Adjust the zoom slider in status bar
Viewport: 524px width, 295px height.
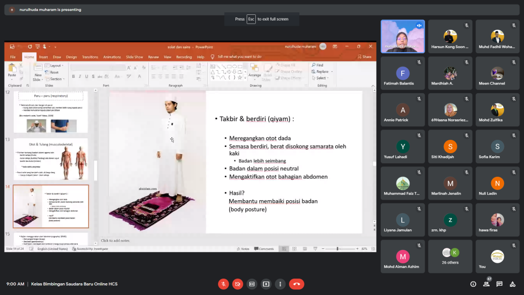(338, 249)
